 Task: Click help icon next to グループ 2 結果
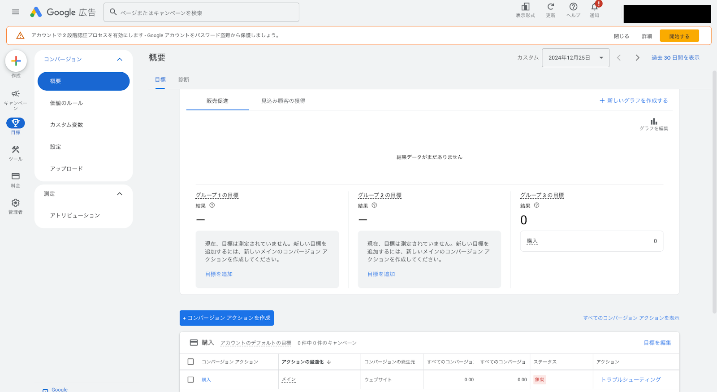pos(374,205)
